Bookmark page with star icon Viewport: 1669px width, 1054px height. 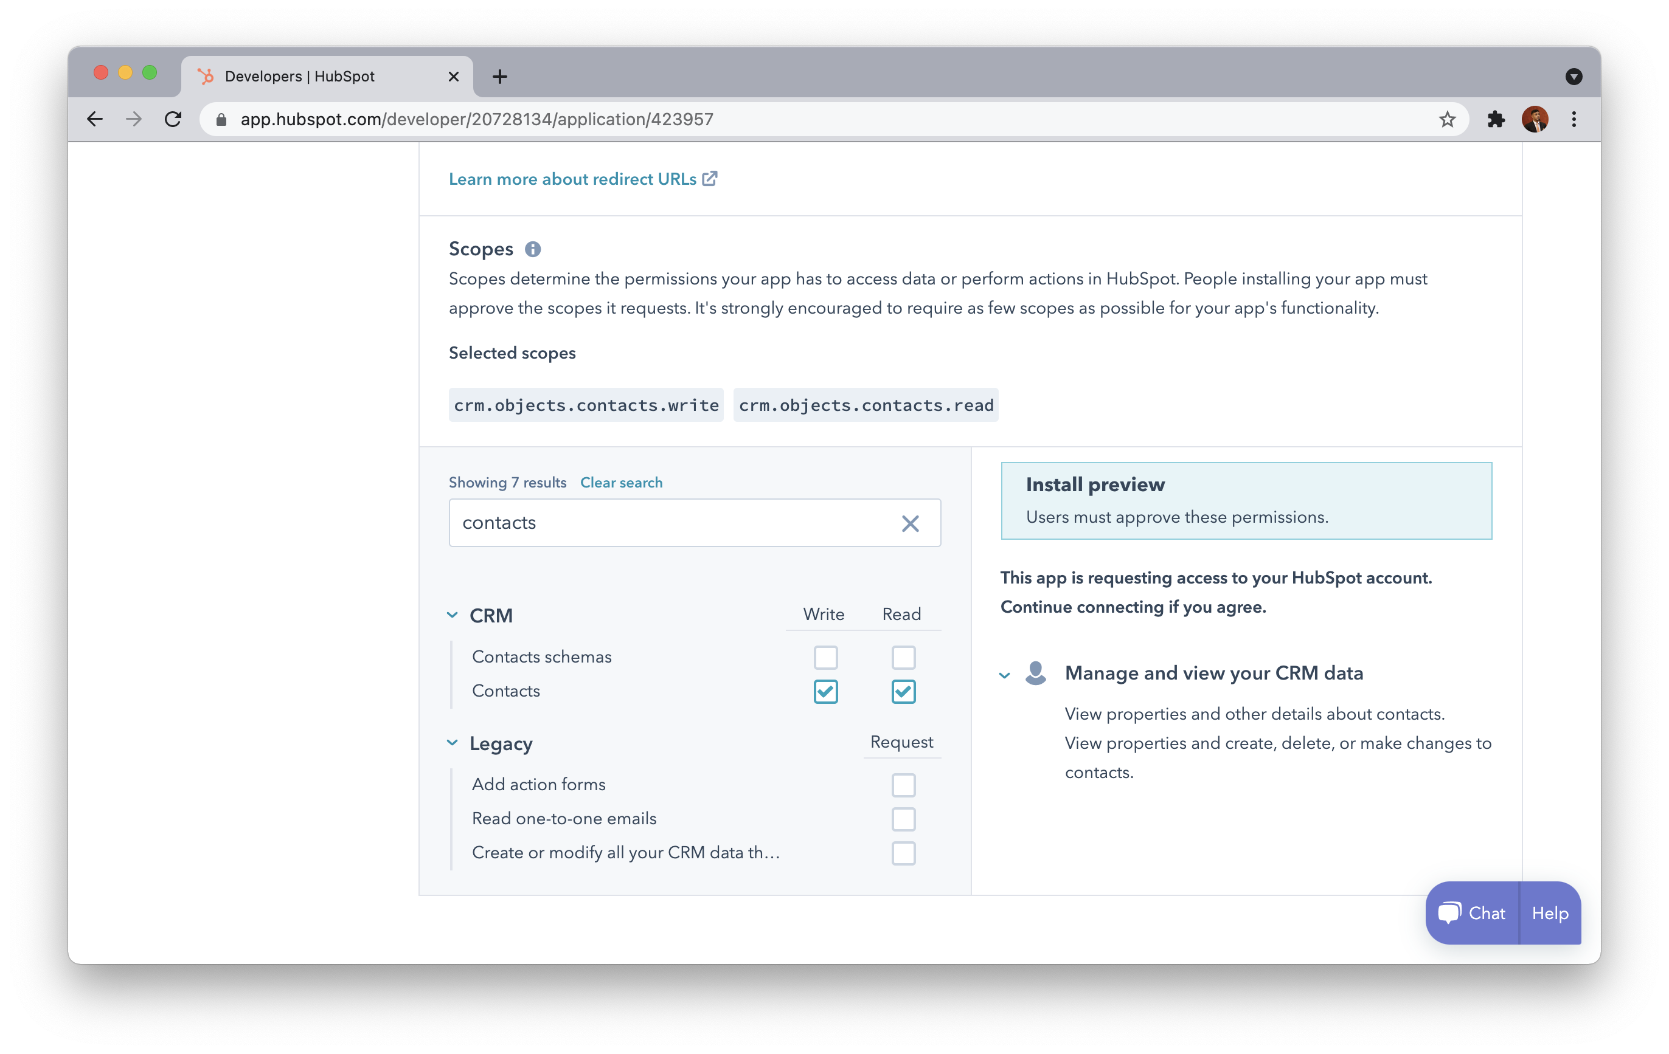click(x=1446, y=120)
